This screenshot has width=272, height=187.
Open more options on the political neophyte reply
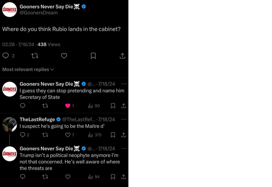point(124,148)
